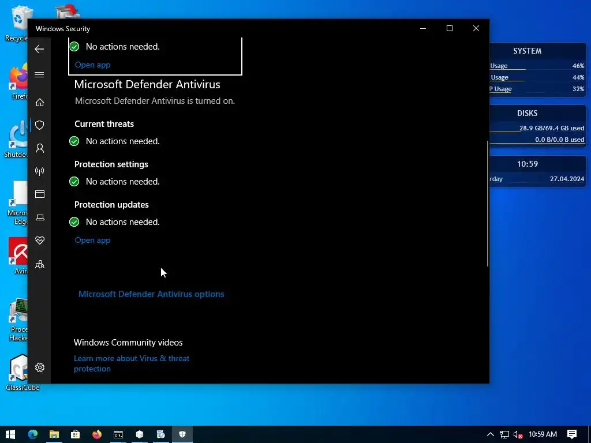The image size is (591, 443).
Task: Open App & browser control icon
Action: coord(40,194)
